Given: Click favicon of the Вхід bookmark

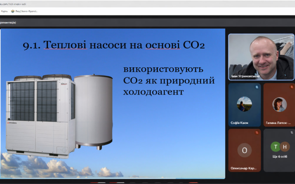Looking at the screenshot, I should click(x=13, y=11).
